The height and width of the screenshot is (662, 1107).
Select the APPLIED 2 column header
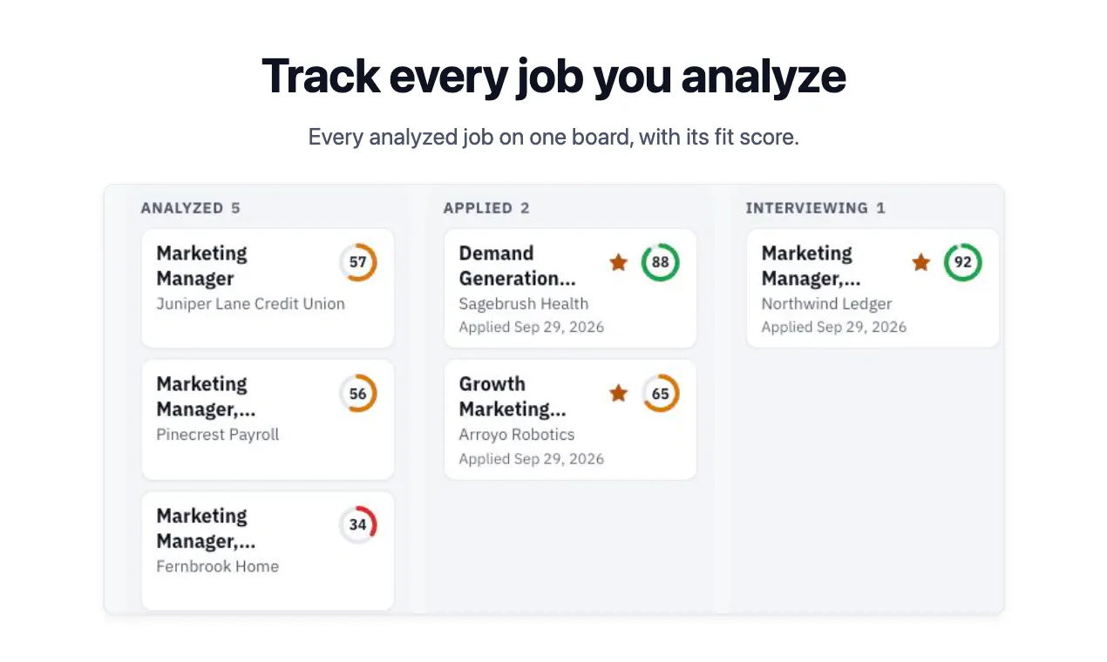point(486,208)
